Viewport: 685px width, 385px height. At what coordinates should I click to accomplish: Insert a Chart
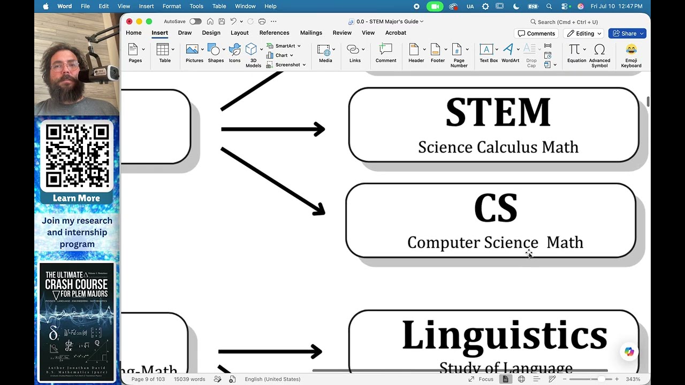click(x=280, y=55)
